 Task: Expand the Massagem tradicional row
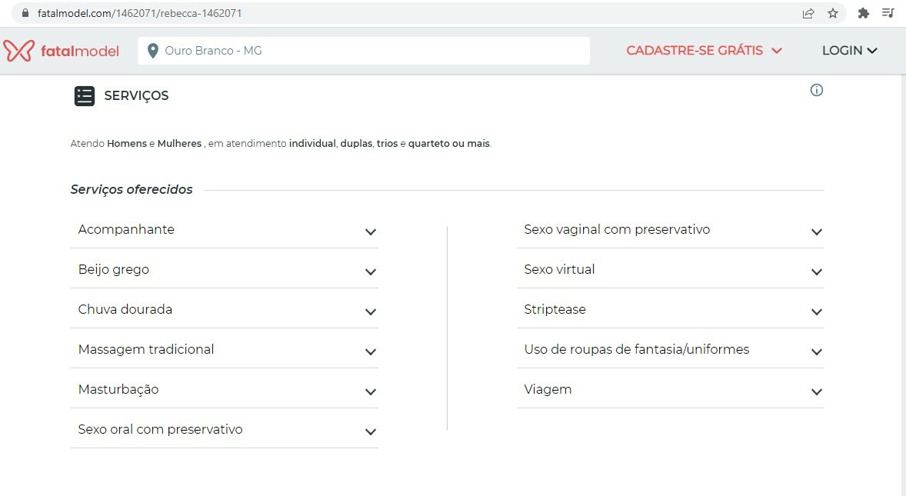[x=224, y=349]
